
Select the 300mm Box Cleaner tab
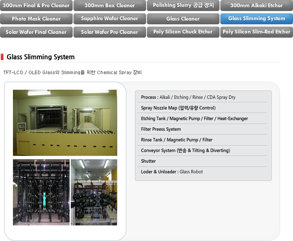[x=110, y=5]
